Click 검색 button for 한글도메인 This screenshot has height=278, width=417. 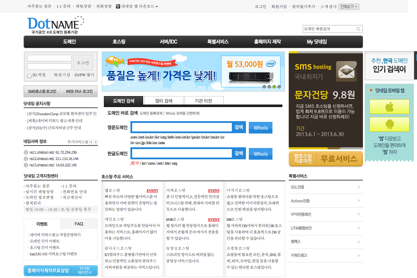(x=239, y=153)
